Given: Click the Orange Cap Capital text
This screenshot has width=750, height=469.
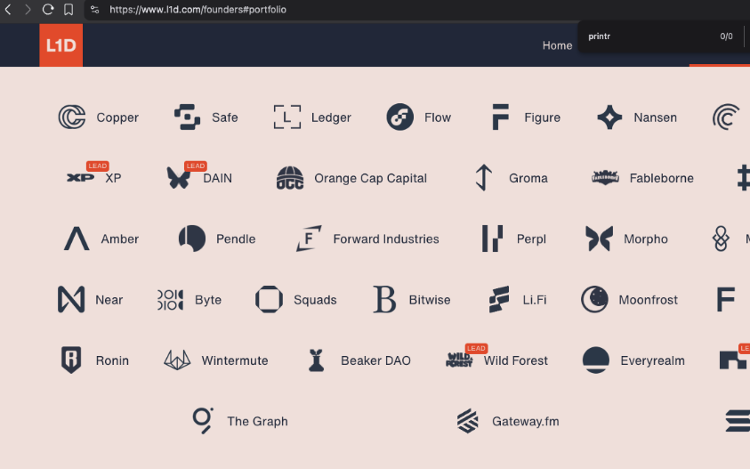Looking at the screenshot, I should tap(370, 178).
